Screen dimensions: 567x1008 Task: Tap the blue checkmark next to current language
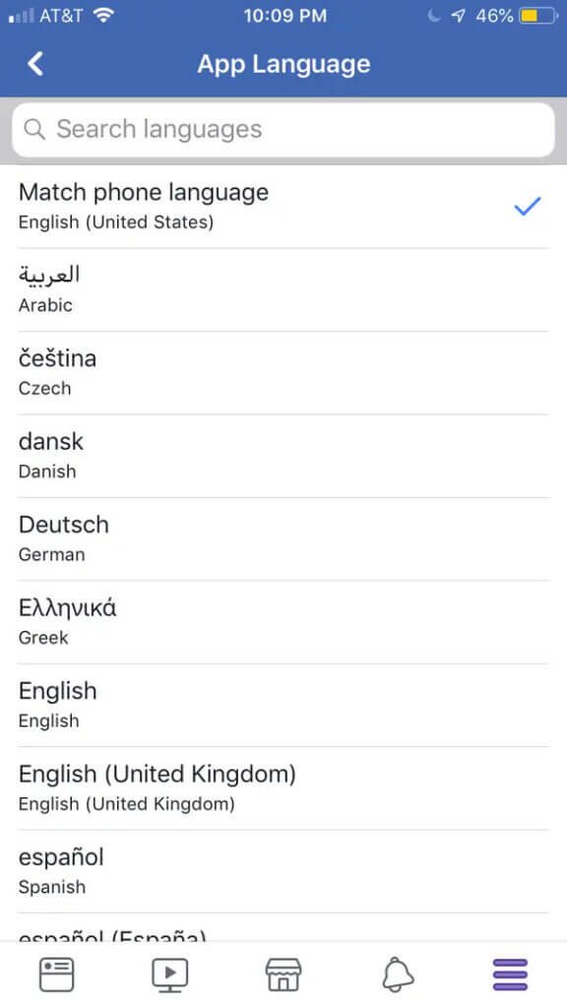point(528,206)
